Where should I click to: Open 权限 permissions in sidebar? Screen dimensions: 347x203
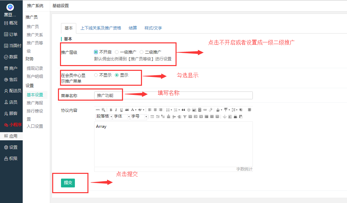pos(11,159)
